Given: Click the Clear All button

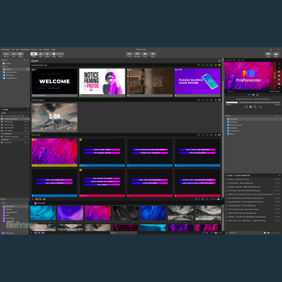Looking at the screenshot, I should pyautogui.click(x=274, y=75).
